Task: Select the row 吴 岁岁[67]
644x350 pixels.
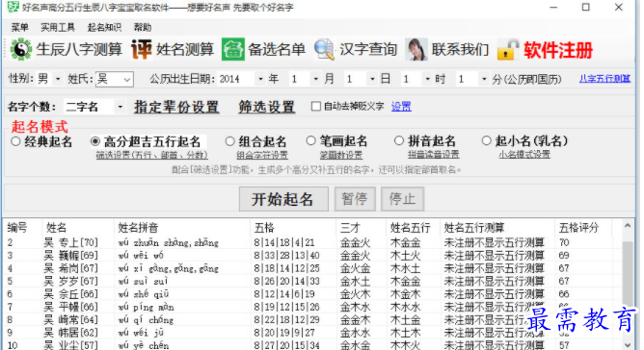Action: (x=312, y=281)
